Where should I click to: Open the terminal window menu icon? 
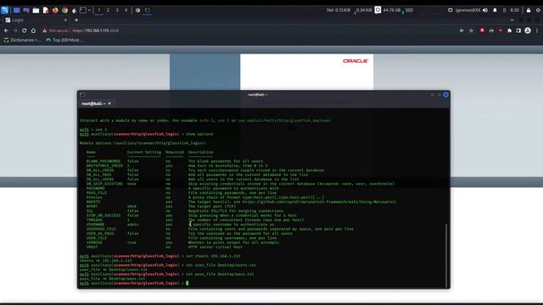tap(82, 94)
